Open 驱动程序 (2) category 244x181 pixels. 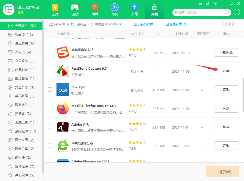click(21, 166)
